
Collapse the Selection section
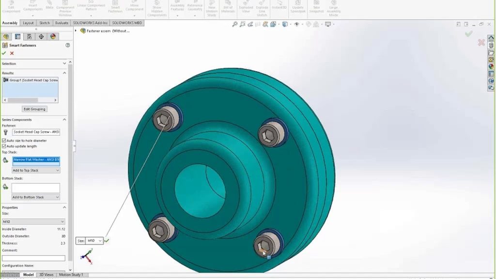(x=64, y=63)
